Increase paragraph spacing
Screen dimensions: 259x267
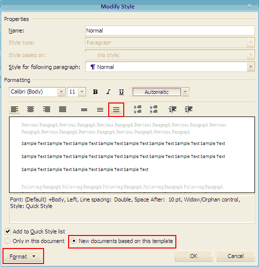pos(138,109)
